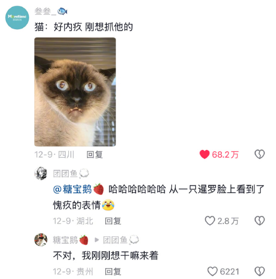Open 团团鱼's anime avatar
The height and width of the screenshot is (279, 276).
(x=41, y=173)
